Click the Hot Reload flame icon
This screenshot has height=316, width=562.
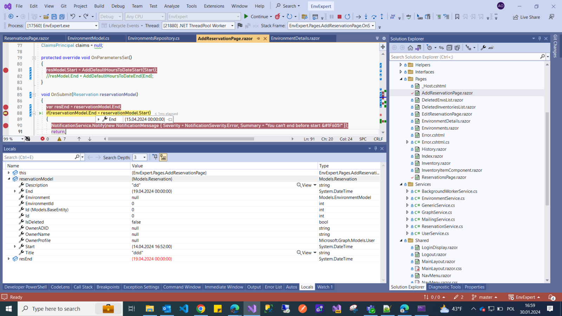pos(277,17)
